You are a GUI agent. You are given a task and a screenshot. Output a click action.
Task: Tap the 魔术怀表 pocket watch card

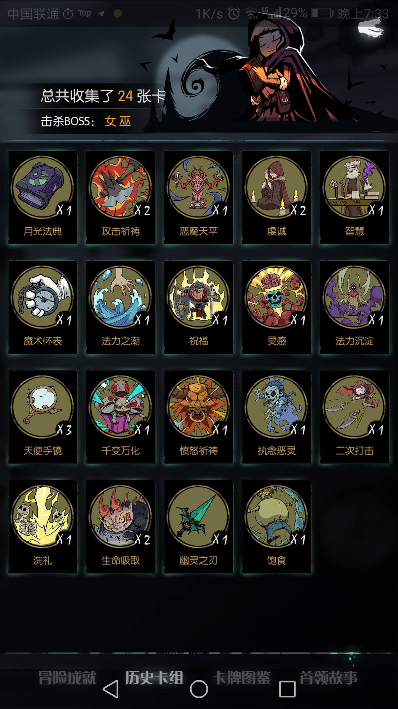(x=43, y=307)
